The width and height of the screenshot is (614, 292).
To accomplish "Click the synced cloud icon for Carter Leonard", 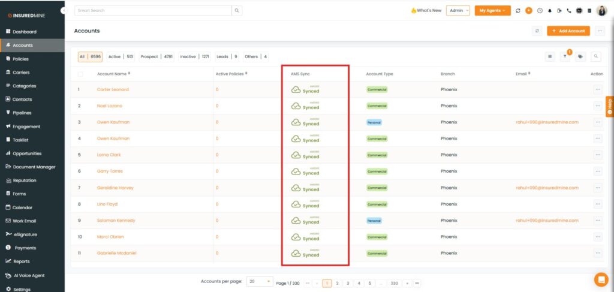I will (x=296, y=90).
